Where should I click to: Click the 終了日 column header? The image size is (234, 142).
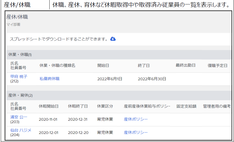coord(144,66)
